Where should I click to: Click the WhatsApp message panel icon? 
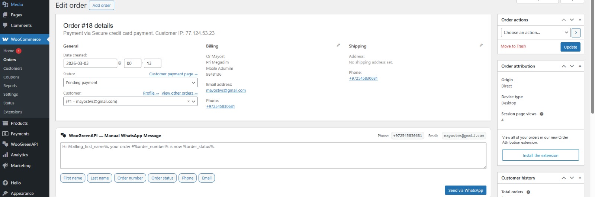click(x=63, y=135)
